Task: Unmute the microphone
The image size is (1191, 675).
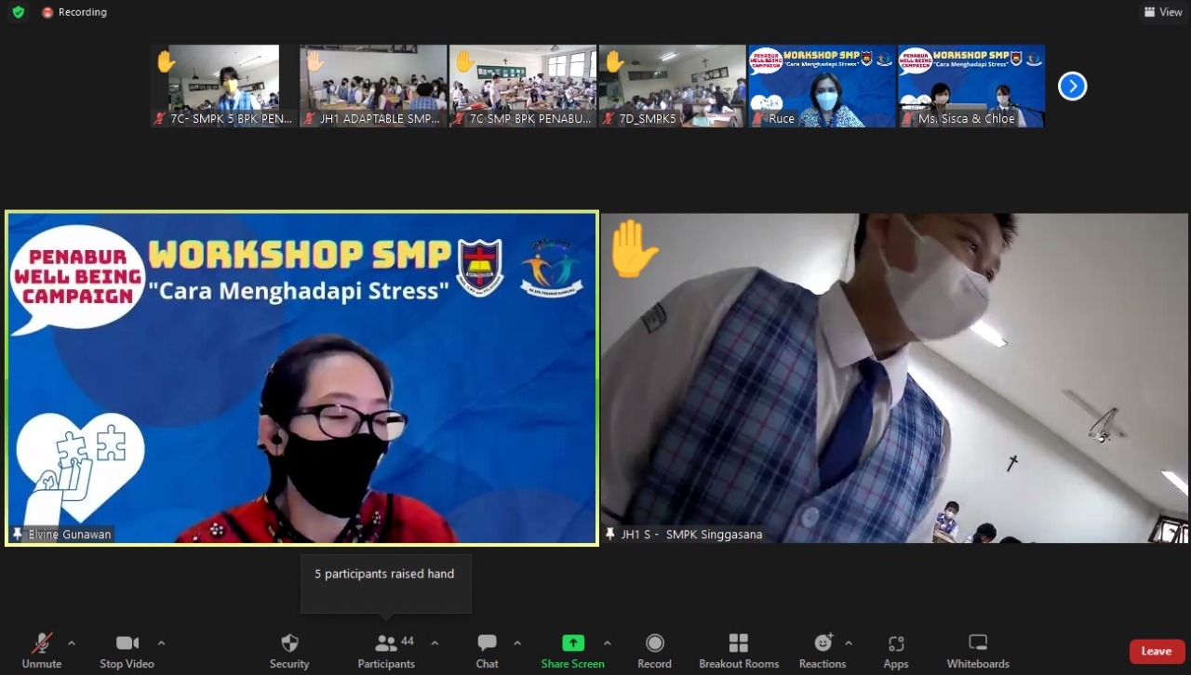Action: (42, 651)
